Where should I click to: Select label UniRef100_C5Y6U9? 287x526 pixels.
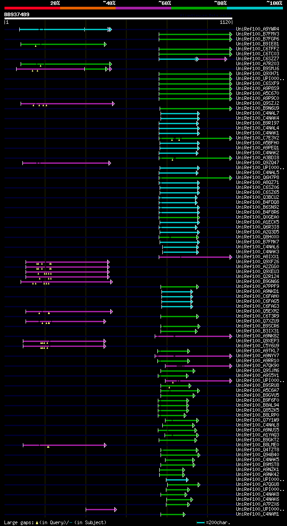click(x=257, y=346)
